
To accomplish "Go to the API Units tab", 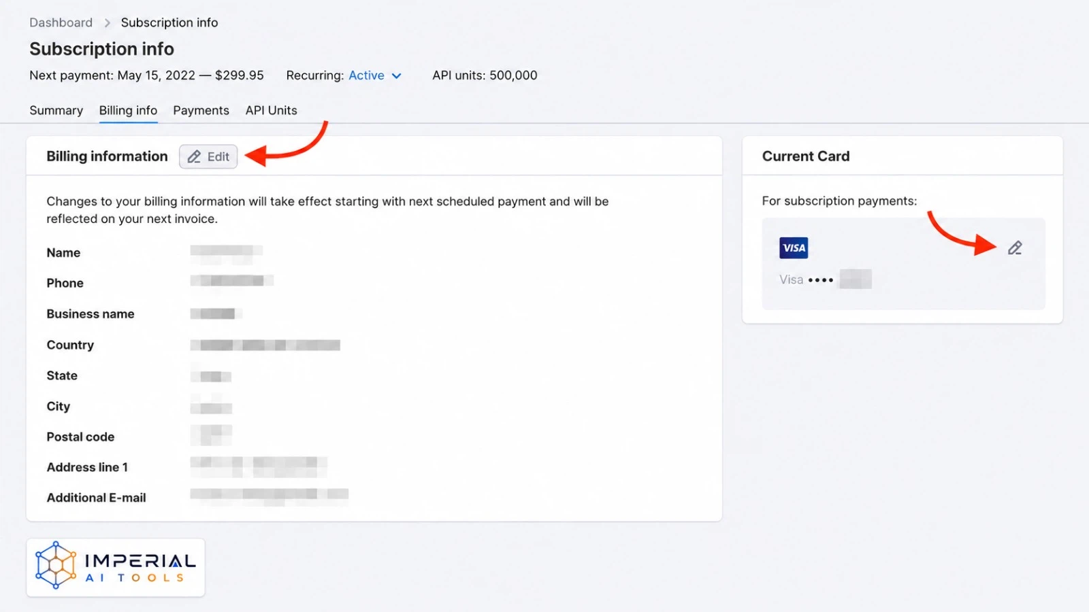I will pos(271,110).
